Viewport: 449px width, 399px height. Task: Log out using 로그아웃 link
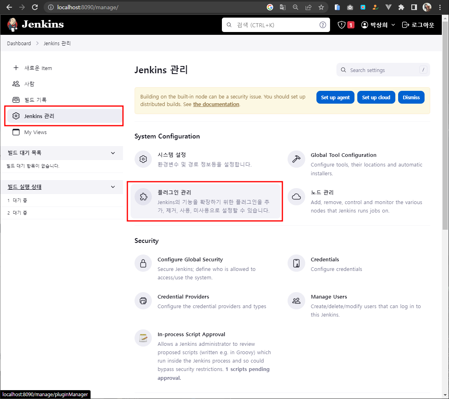point(418,25)
